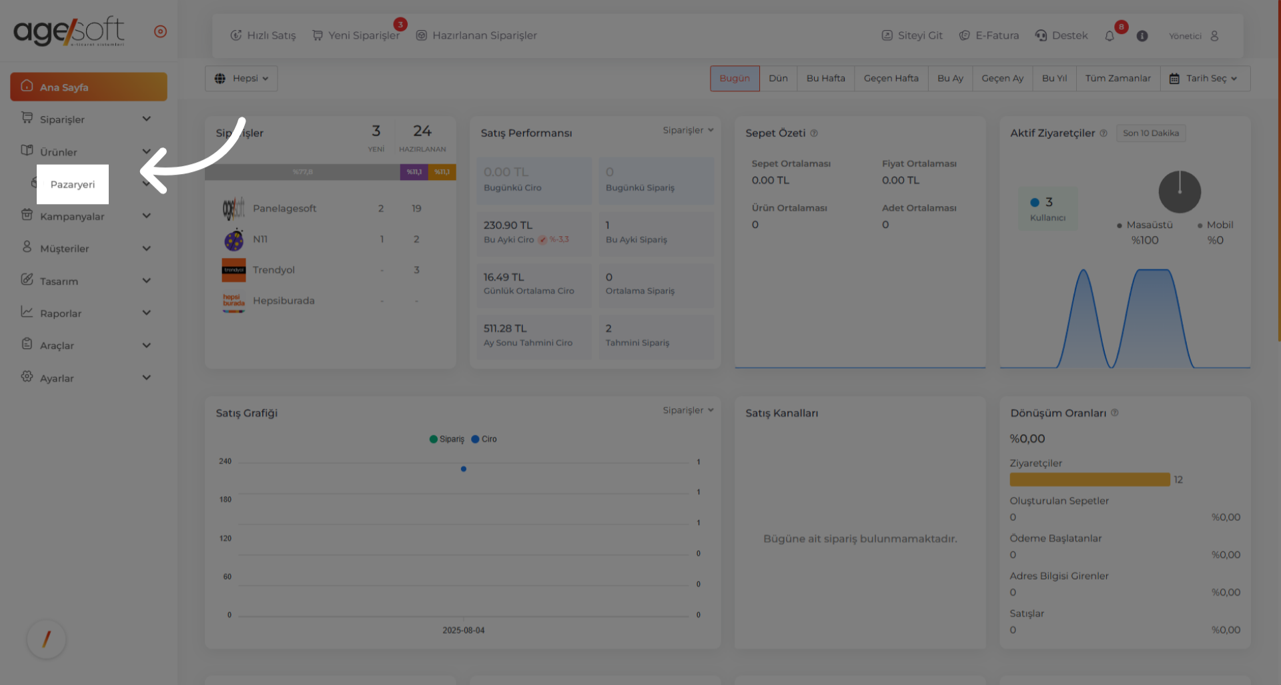
Task: Open Siparişler sidebar menu
Action: tap(89, 119)
